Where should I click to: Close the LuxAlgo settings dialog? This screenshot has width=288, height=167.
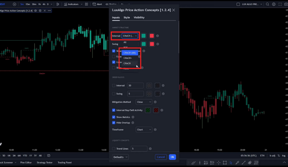(174, 10)
